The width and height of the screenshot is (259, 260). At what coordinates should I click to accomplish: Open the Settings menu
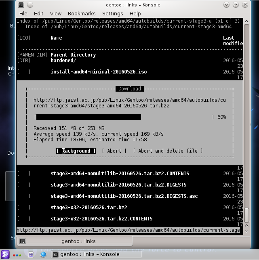click(x=113, y=14)
